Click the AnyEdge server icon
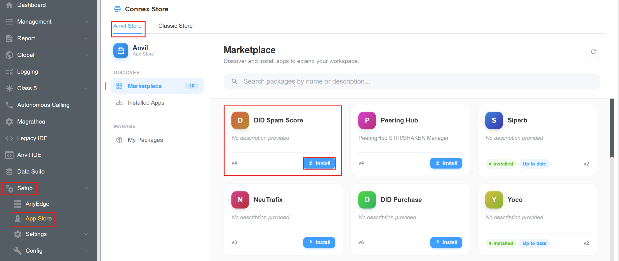Viewport: 619px width, 261px height. [18, 204]
